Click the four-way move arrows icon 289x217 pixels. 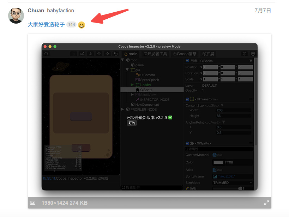pos(107,54)
